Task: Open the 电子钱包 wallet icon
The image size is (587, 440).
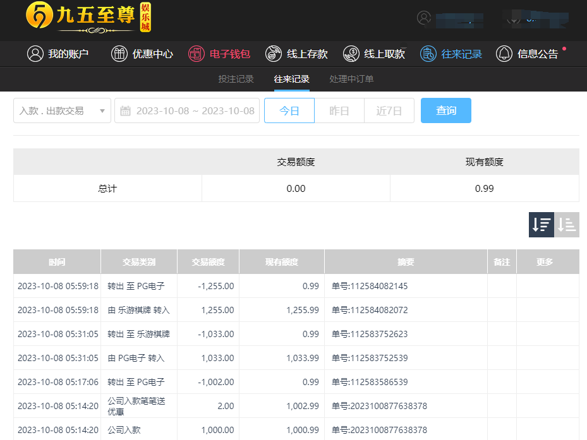Action: [x=197, y=54]
